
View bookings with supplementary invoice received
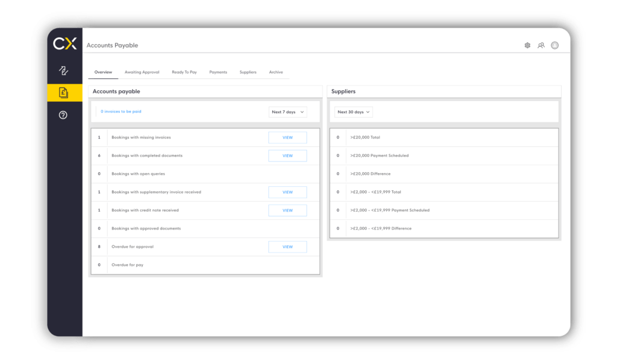(287, 192)
